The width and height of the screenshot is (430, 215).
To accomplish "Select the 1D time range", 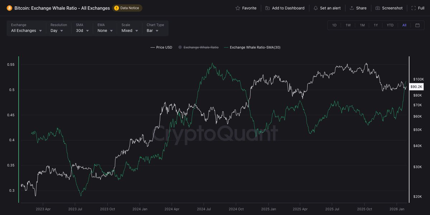I will click(334, 25).
